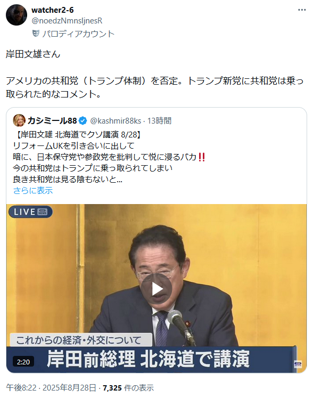Open @noedzNmnsljnesR handle link

(67, 21)
